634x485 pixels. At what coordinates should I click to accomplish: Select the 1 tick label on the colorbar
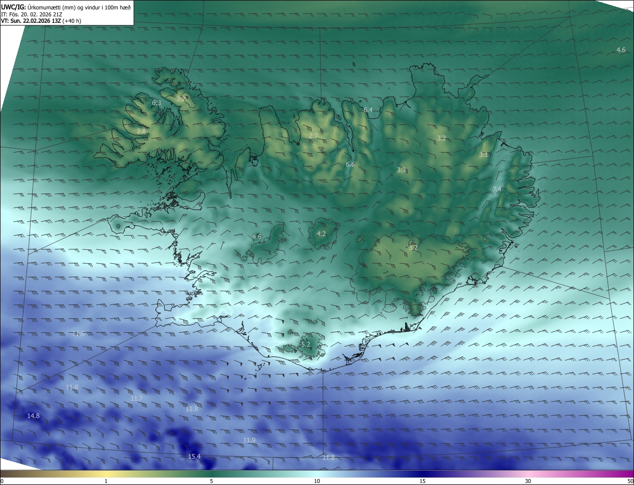pos(106,481)
